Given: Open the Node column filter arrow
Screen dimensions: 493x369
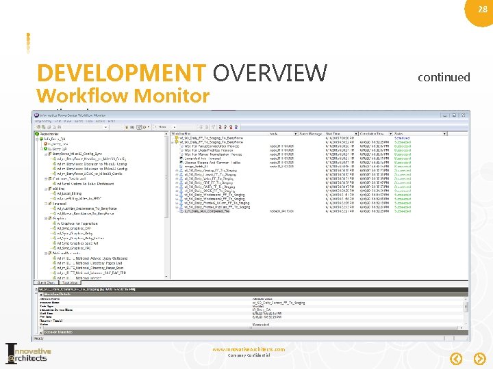Looking at the screenshot, I should [295, 134].
